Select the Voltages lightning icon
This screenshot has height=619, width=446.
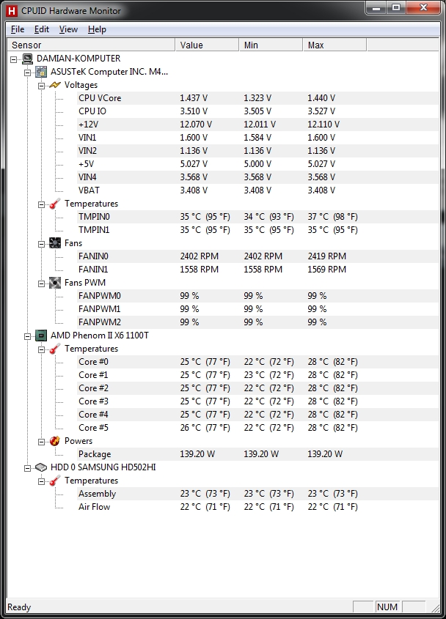click(55, 85)
